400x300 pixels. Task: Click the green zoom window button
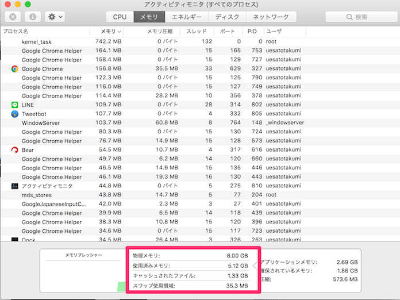28,4
